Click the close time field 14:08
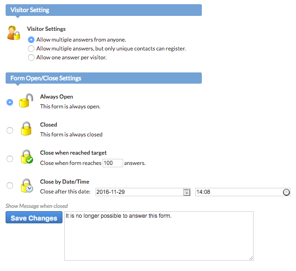Screen dimensions: 296x271 (x=243, y=192)
